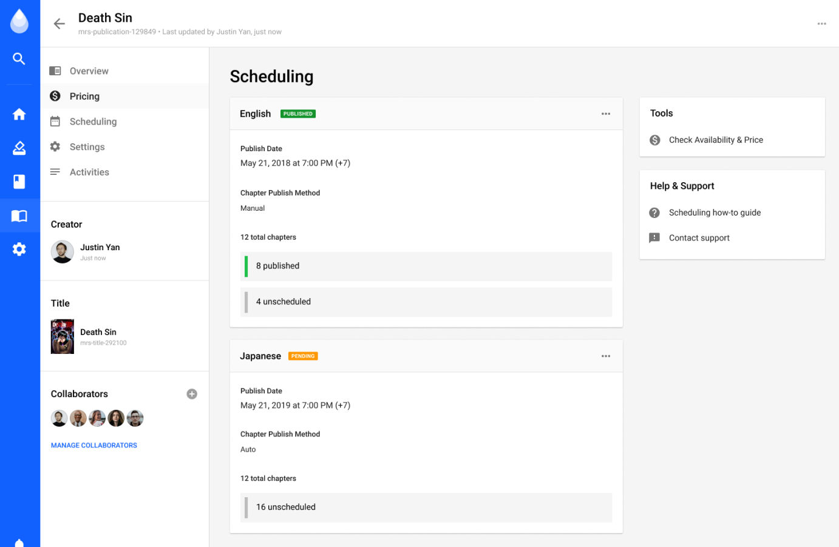
Task: Open the top-right page options menu
Action: pos(821,24)
